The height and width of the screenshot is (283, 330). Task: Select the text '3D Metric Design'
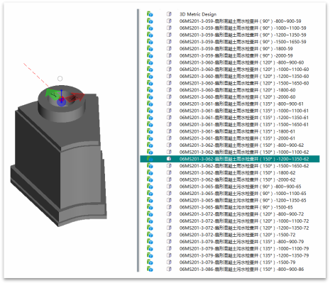[198, 14]
